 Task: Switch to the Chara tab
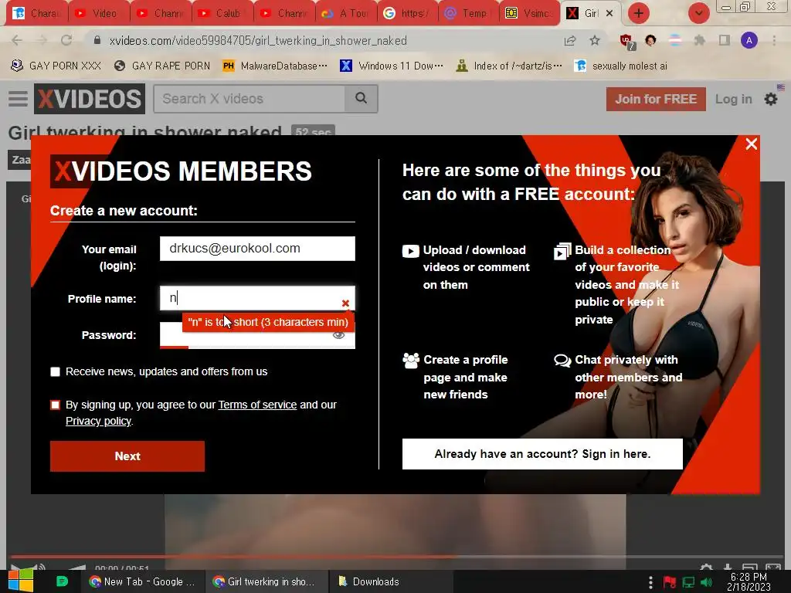pos(37,14)
